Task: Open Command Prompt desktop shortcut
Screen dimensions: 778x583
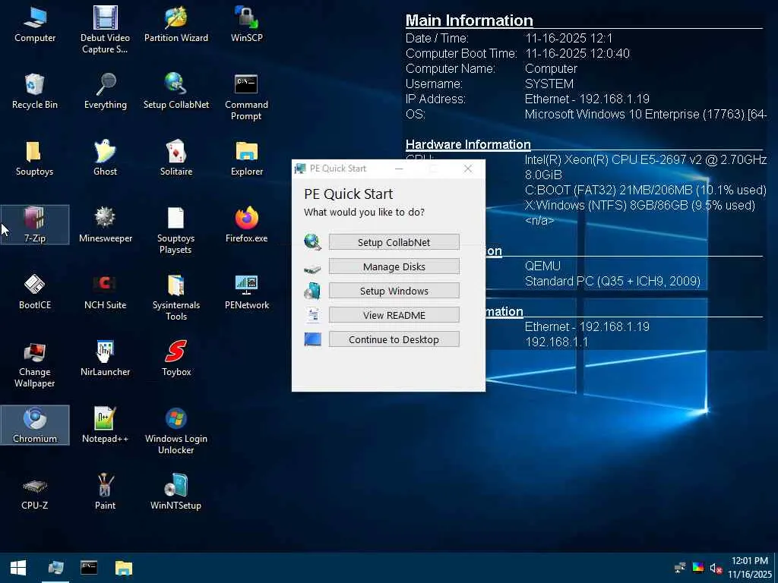Action: coord(247,96)
